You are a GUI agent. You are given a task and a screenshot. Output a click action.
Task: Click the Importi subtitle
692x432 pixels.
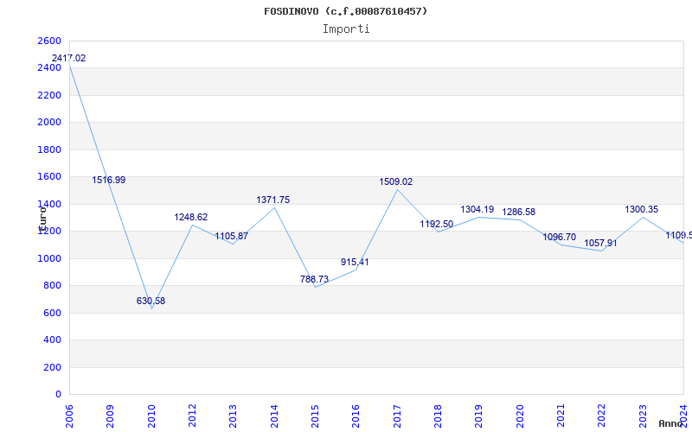coord(345,29)
